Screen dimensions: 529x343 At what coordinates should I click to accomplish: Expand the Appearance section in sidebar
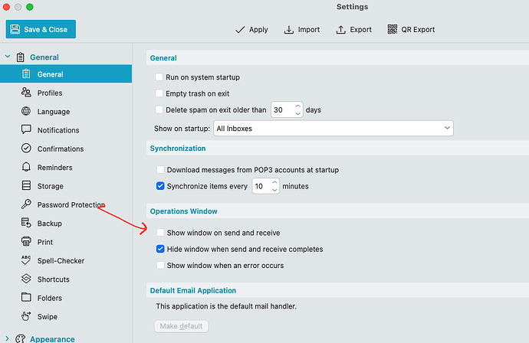point(7,338)
